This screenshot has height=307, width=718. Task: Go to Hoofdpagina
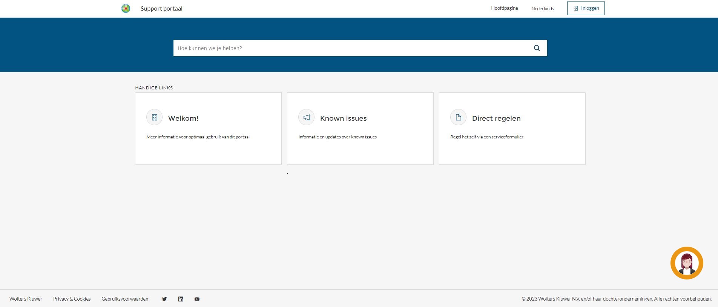(x=505, y=8)
